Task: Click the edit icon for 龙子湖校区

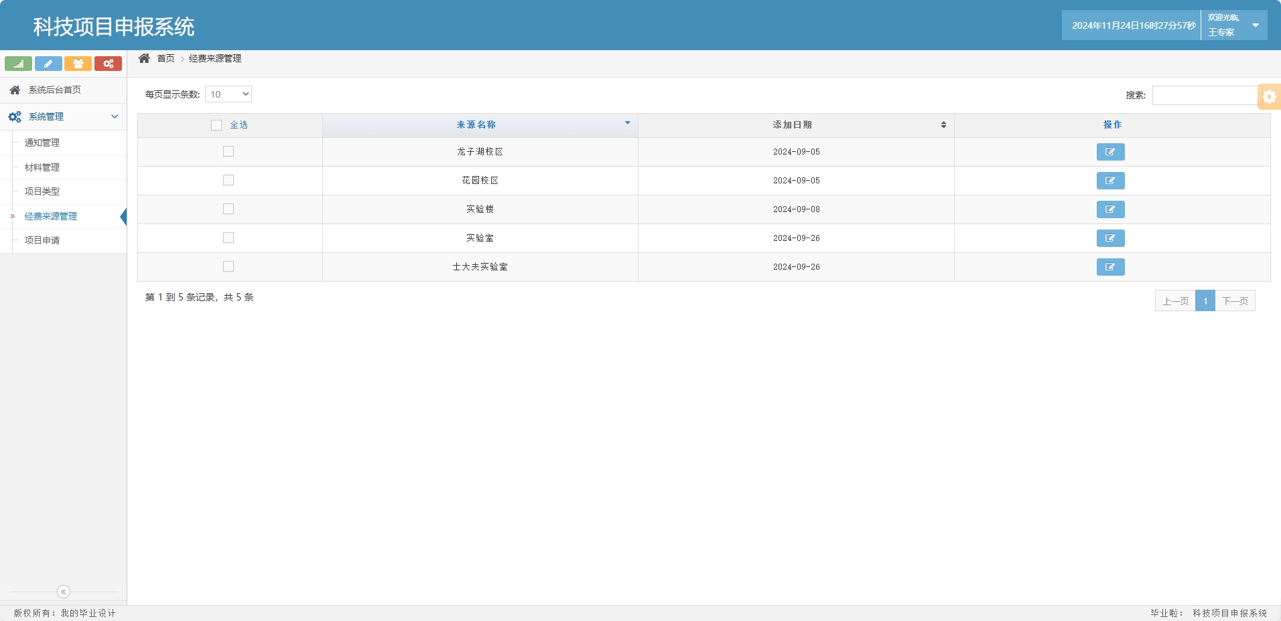Action: coord(1110,152)
